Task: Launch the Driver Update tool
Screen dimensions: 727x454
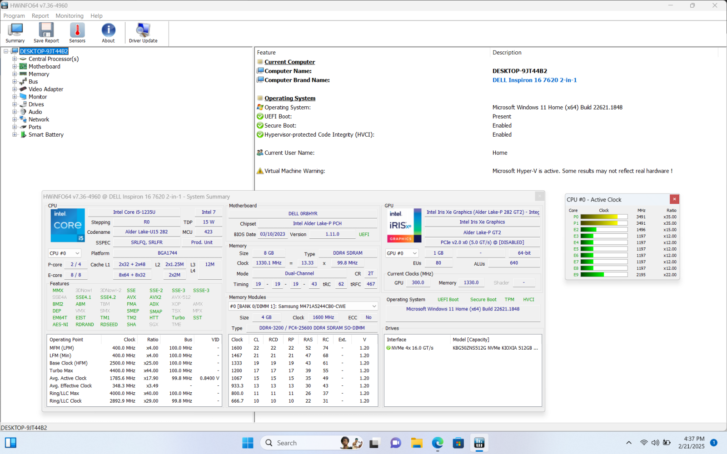Action: [x=143, y=33]
